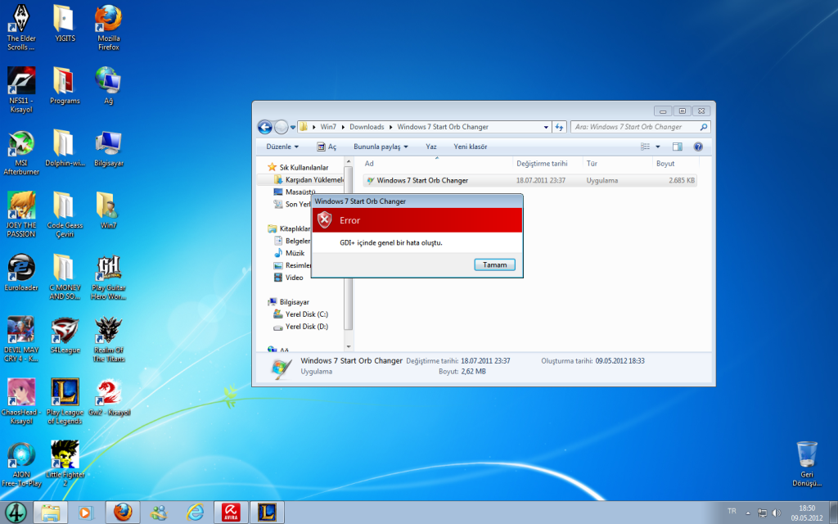Open Explorer help question mark icon
The image size is (838, 524).
click(698, 147)
